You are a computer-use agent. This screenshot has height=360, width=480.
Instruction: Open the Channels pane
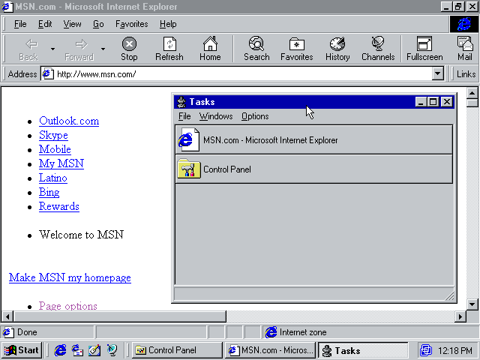(378, 49)
